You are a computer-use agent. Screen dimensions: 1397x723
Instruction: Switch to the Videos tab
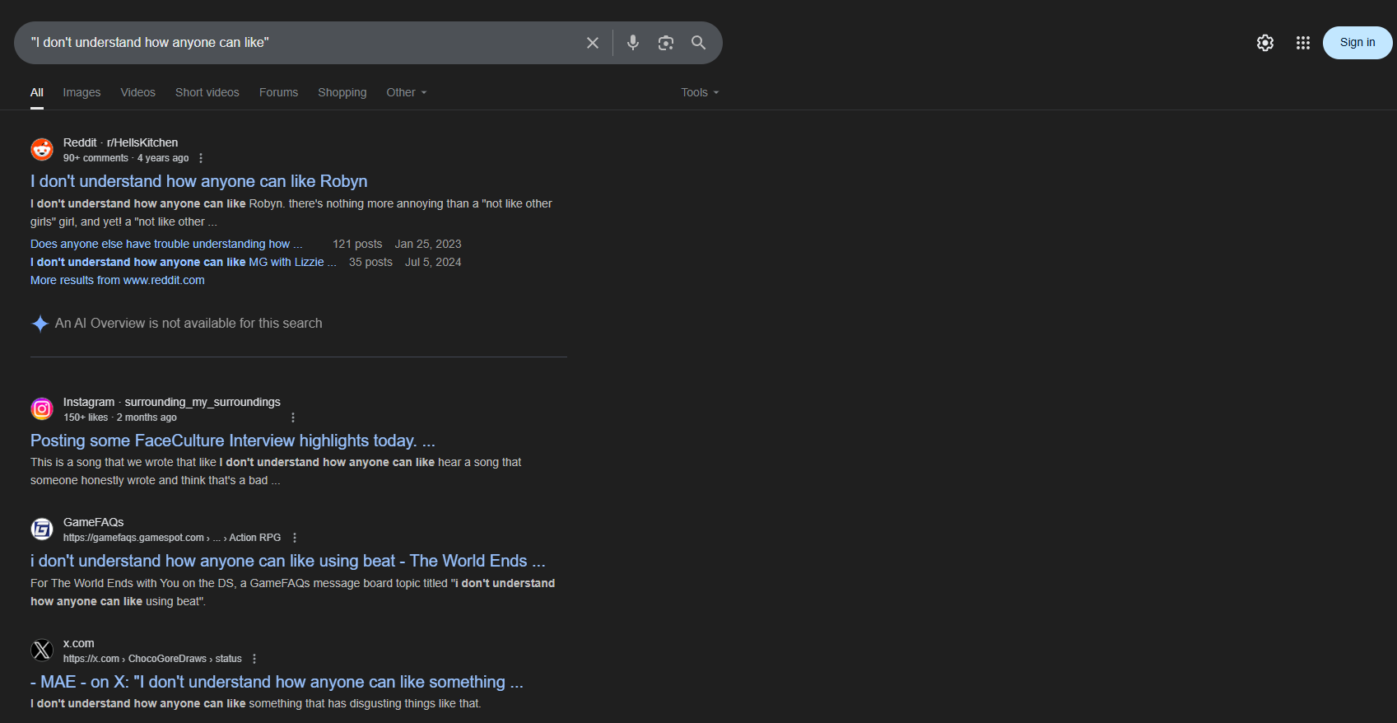pos(137,92)
